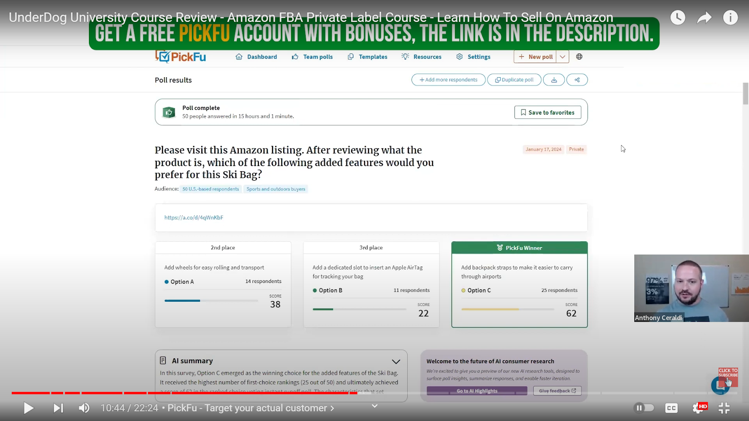Select the PickFu Winner Option C card

(520, 284)
